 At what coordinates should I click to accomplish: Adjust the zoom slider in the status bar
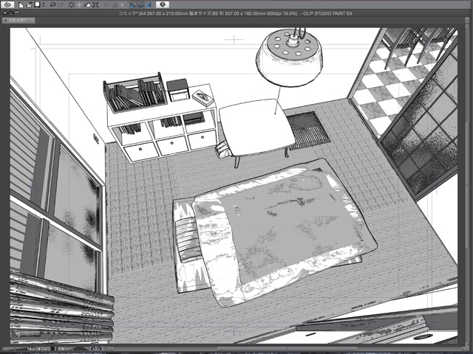pyautogui.click(x=14, y=349)
